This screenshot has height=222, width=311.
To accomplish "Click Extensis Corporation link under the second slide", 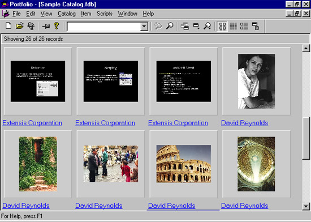I will click(105, 123).
